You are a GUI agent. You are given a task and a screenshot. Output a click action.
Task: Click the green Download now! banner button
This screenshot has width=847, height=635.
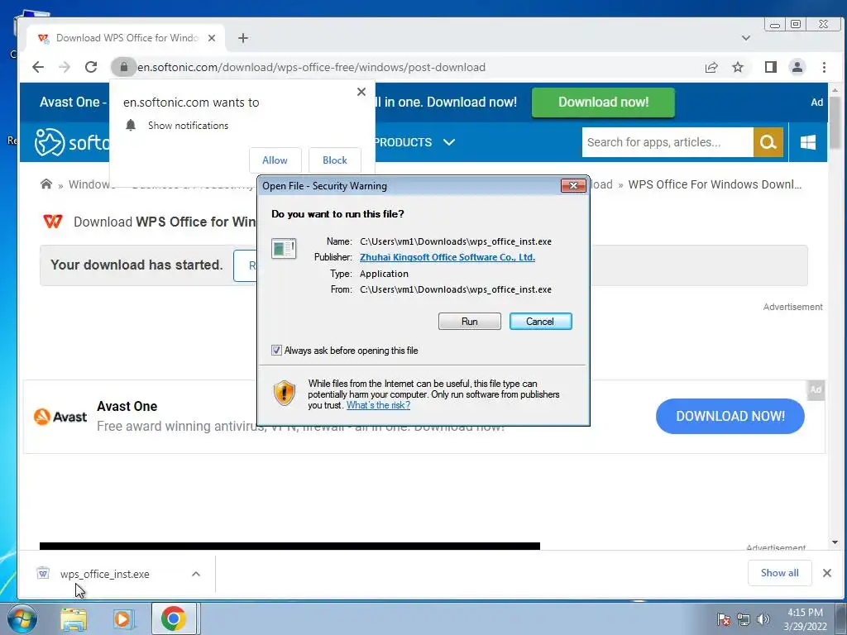[x=603, y=102]
